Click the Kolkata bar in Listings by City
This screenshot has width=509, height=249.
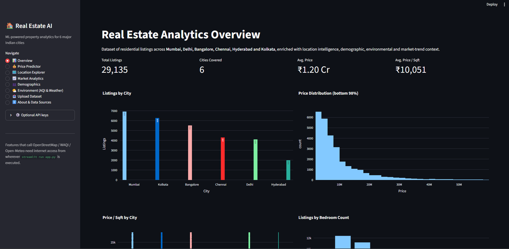pos(157,149)
